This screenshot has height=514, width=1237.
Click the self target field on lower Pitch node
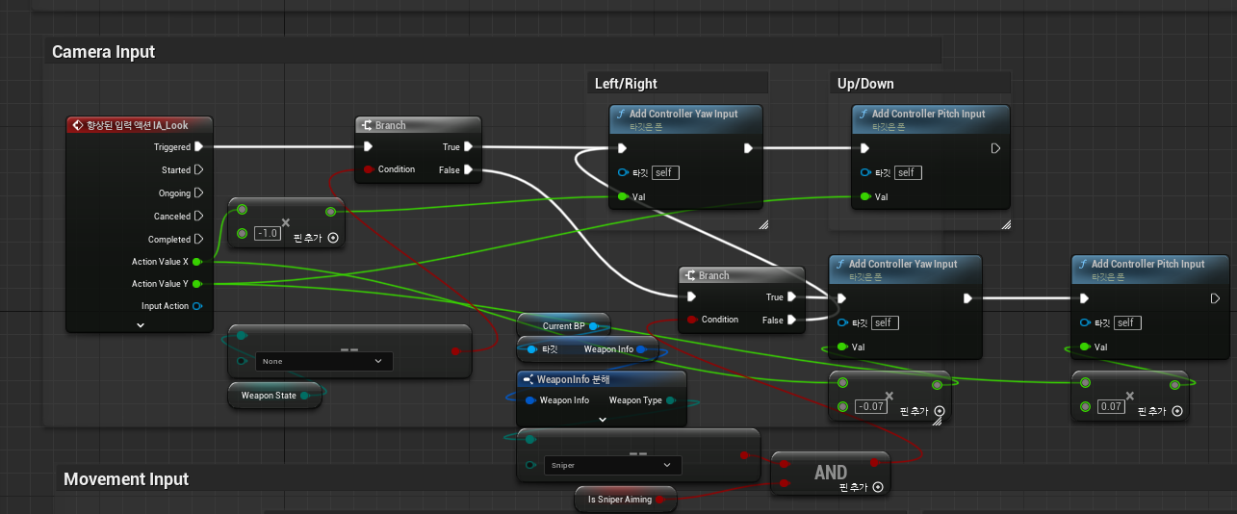click(1127, 322)
